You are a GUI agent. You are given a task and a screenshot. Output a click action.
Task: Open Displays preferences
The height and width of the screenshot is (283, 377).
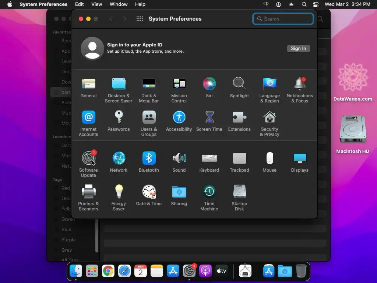300,162
